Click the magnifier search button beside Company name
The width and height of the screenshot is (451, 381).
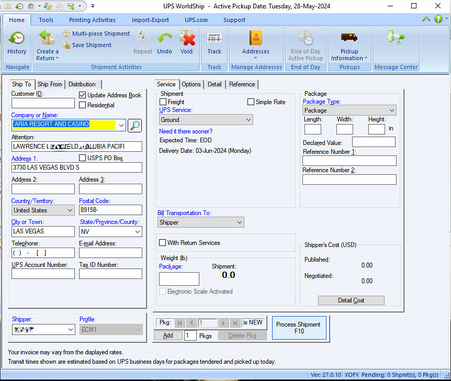point(134,125)
